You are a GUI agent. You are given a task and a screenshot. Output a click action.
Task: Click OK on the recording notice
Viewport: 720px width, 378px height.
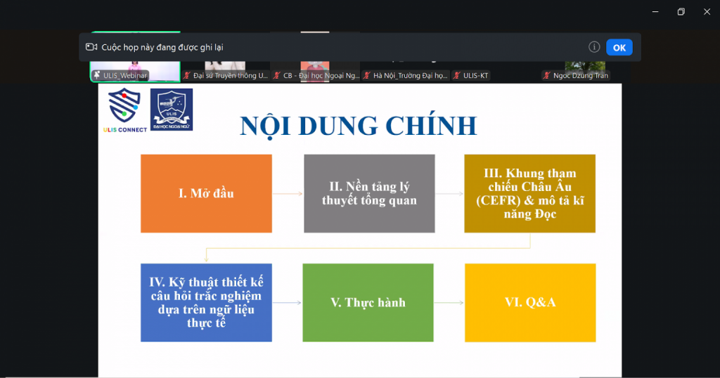[x=619, y=47]
